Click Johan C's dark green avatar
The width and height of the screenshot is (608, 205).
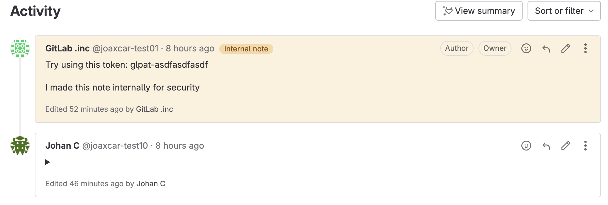click(20, 146)
